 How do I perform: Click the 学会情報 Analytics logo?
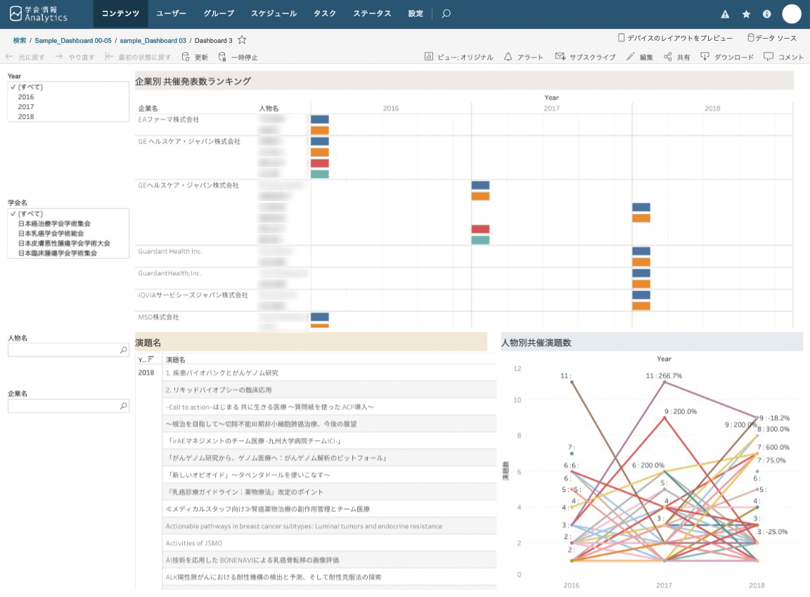pyautogui.click(x=38, y=14)
